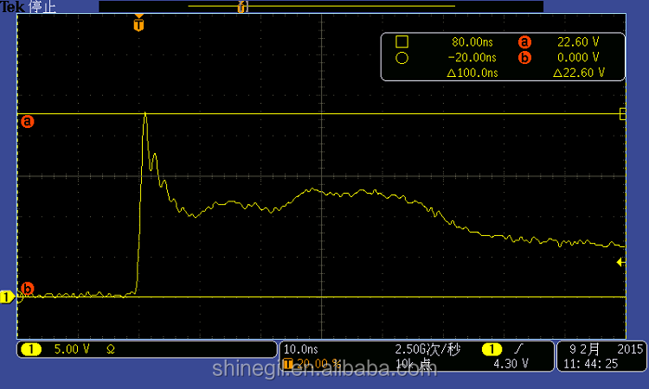Click the horizontal cursor a line
The image size is (649, 389).
click(321, 114)
